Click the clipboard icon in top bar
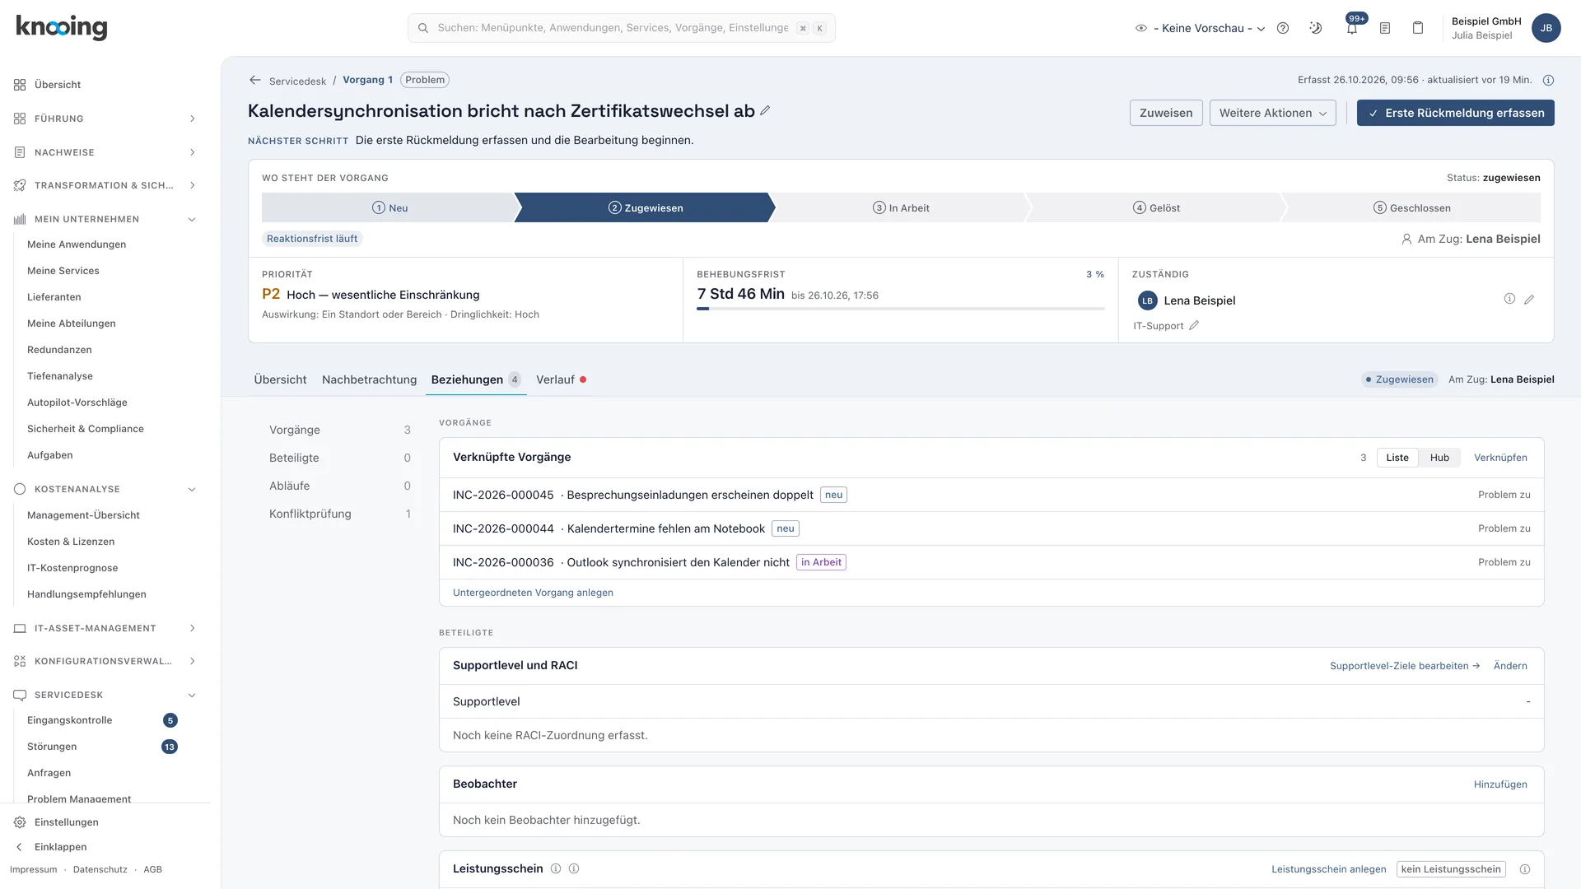Viewport: 1581px width, 889px height. click(x=1418, y=28)
